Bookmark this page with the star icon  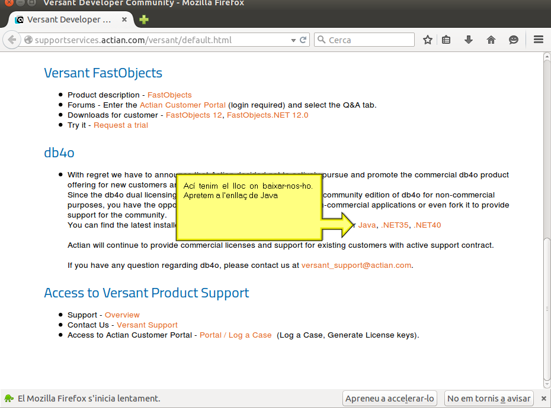pyautogui.click(x=427, y=40)
